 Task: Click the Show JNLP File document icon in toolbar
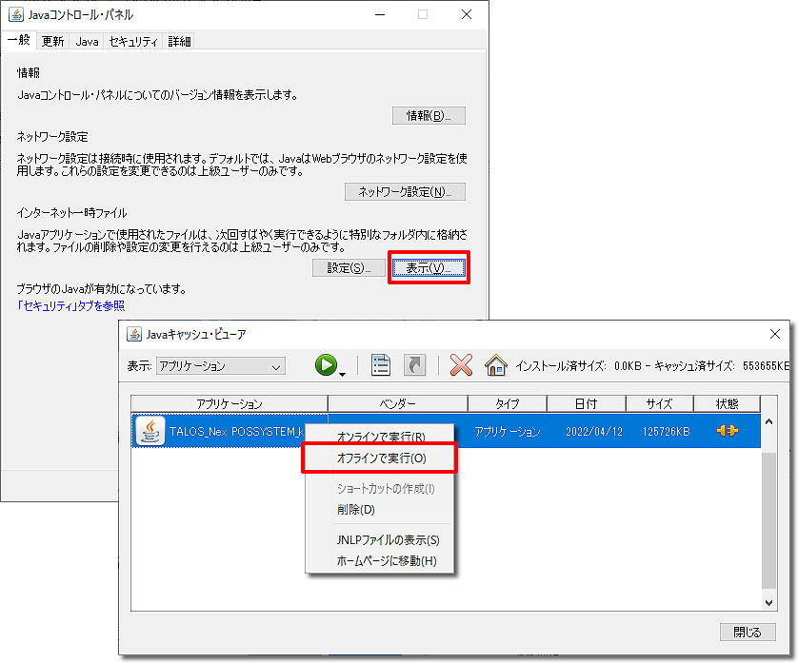coord(381,364)
